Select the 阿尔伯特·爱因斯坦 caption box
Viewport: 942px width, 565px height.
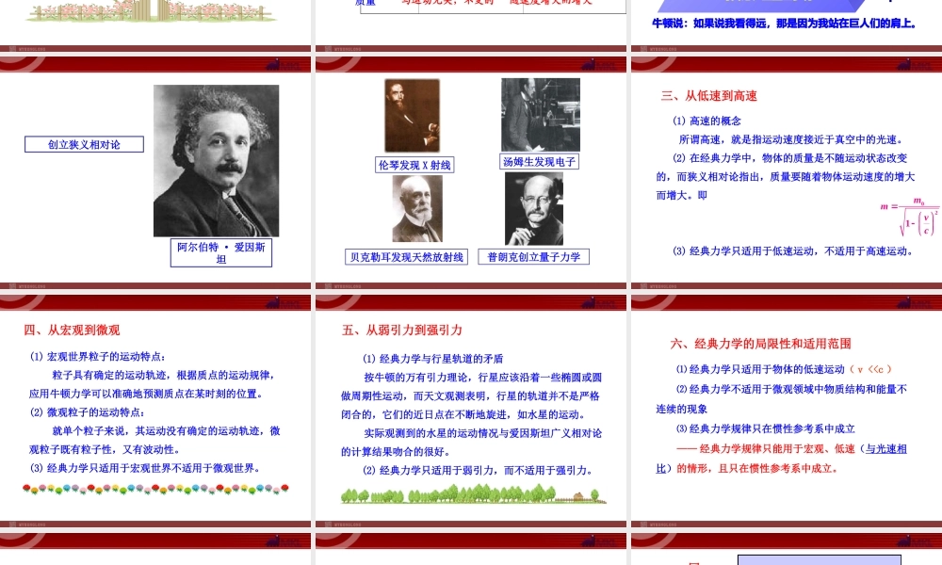pyautogui.click(x=220, y=252)
